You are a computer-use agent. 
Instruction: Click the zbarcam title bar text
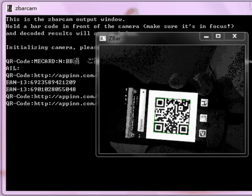(x=26, y=8)
